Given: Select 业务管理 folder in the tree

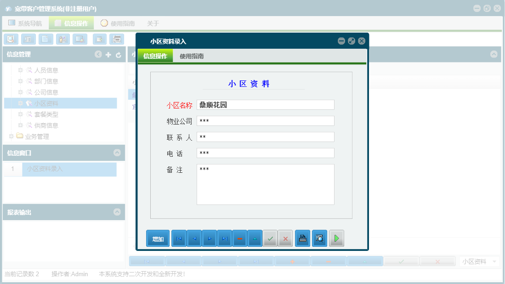Looking at the screenshot, I should click(37, 136).
